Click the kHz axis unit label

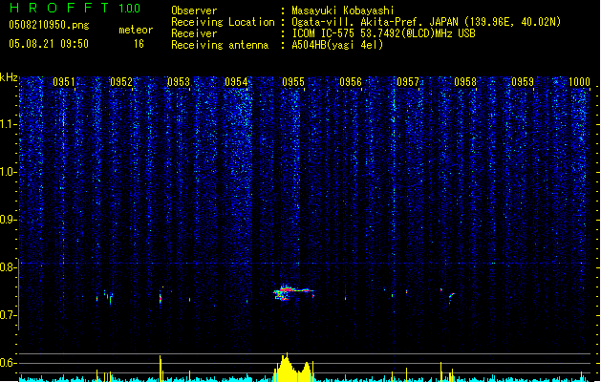(9, 77)
